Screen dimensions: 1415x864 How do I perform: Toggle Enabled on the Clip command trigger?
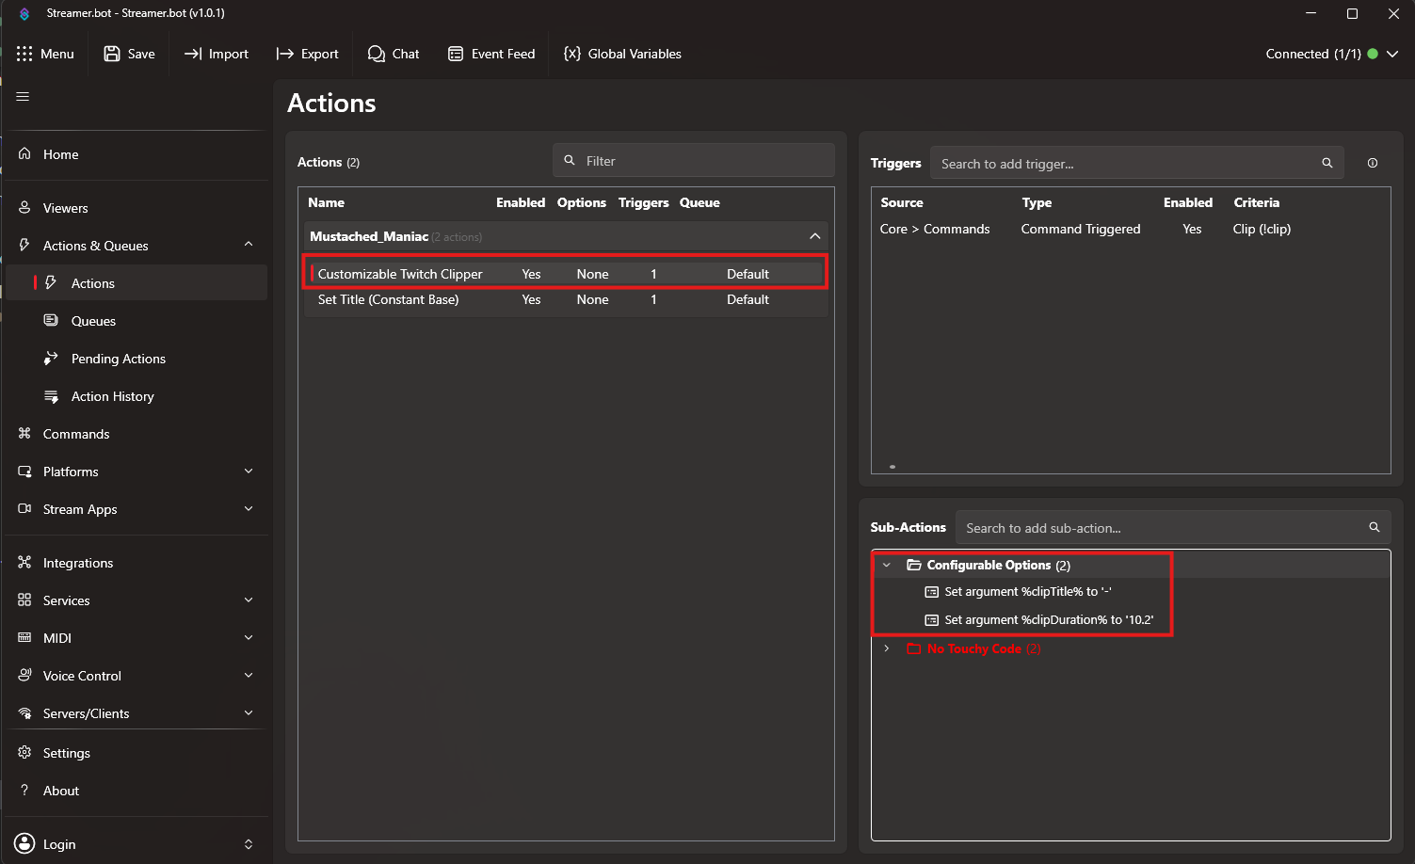[1192, 229]
